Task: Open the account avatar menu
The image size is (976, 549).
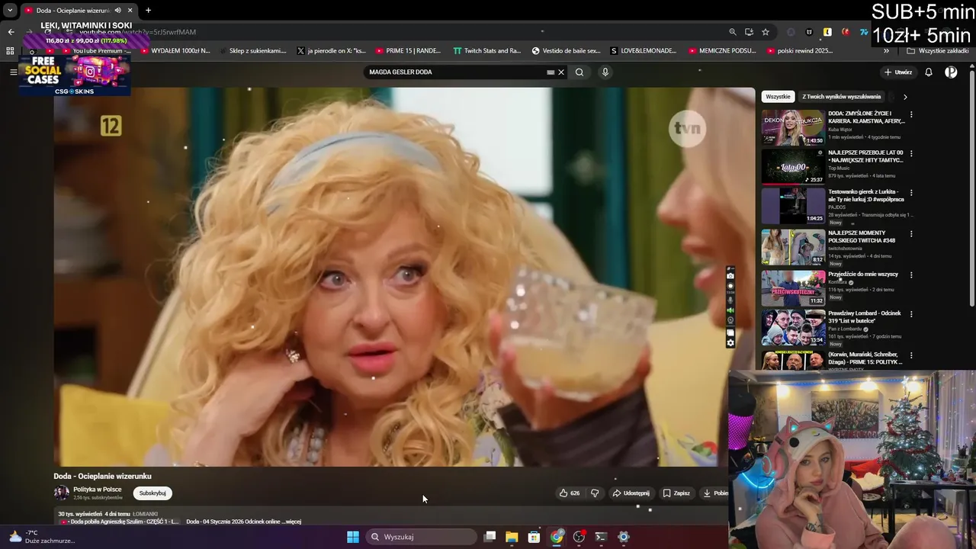Action: pos(951,72)
